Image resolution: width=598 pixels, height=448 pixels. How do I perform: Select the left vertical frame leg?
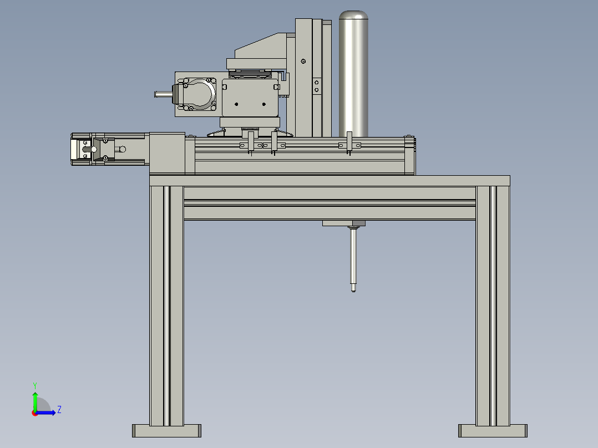click(x=166, y=306)
